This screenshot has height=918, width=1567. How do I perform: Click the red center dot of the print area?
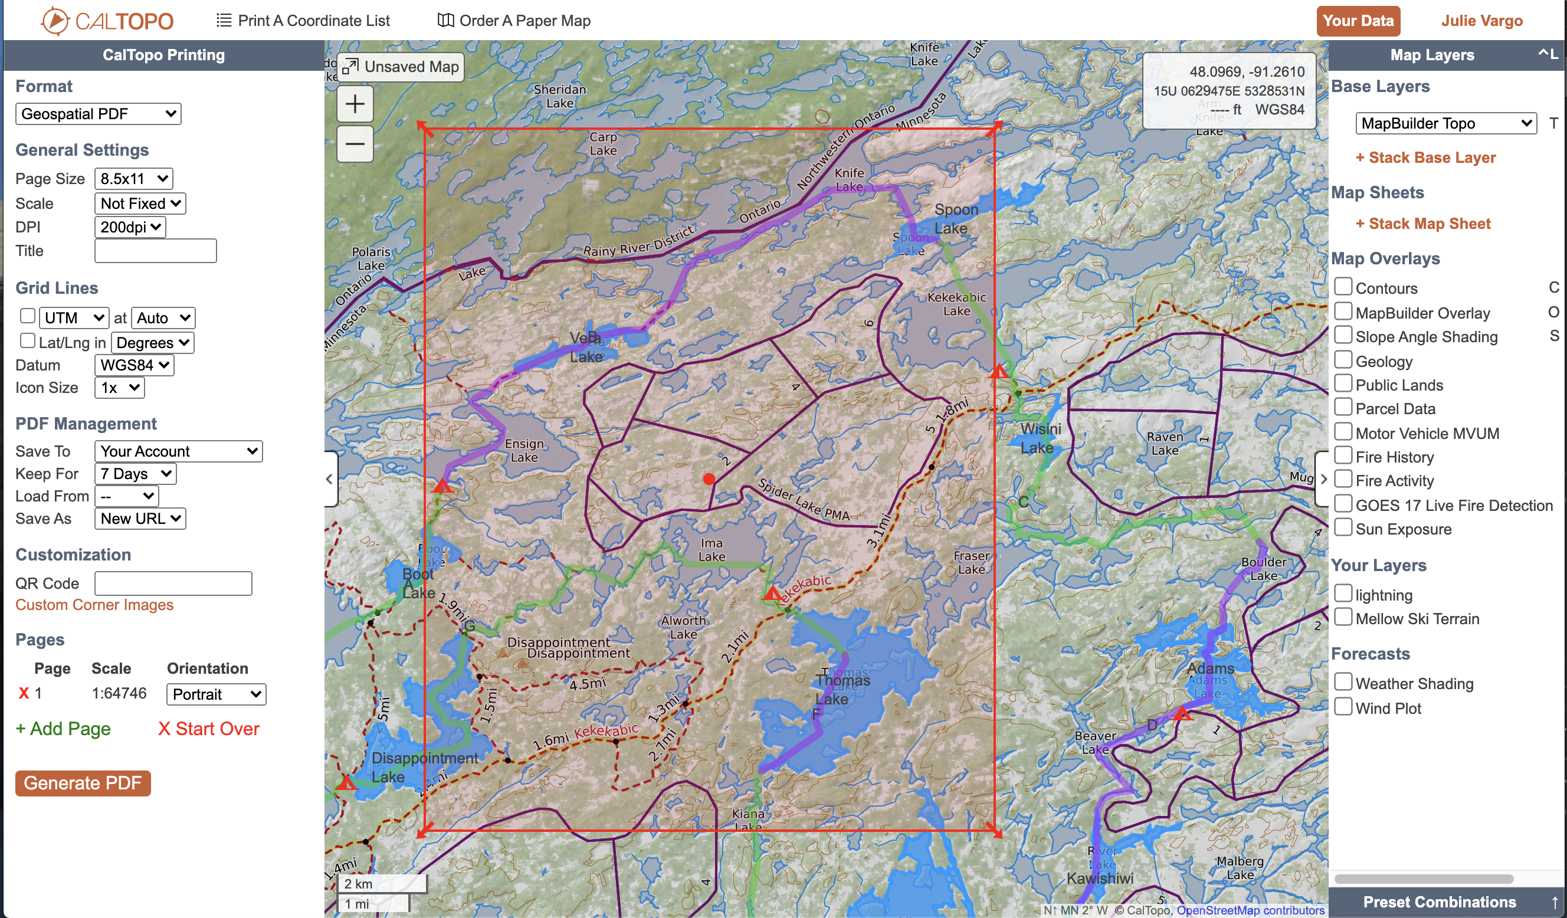tap(709, 479)
